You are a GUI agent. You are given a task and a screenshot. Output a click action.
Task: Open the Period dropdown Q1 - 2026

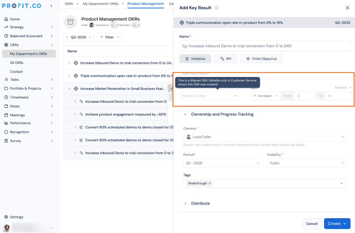point(223,163)
